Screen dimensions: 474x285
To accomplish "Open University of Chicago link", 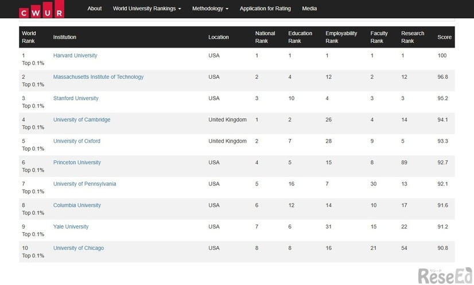I will click(x=79, y=248).
